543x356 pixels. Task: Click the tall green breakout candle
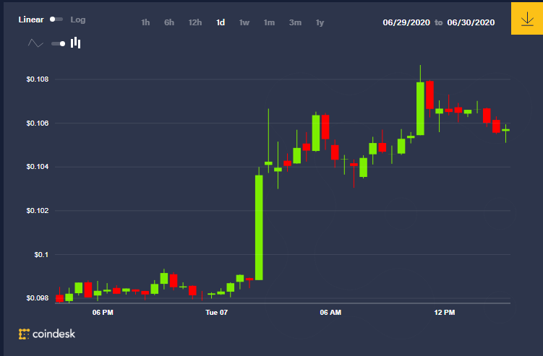pos(259,227)
